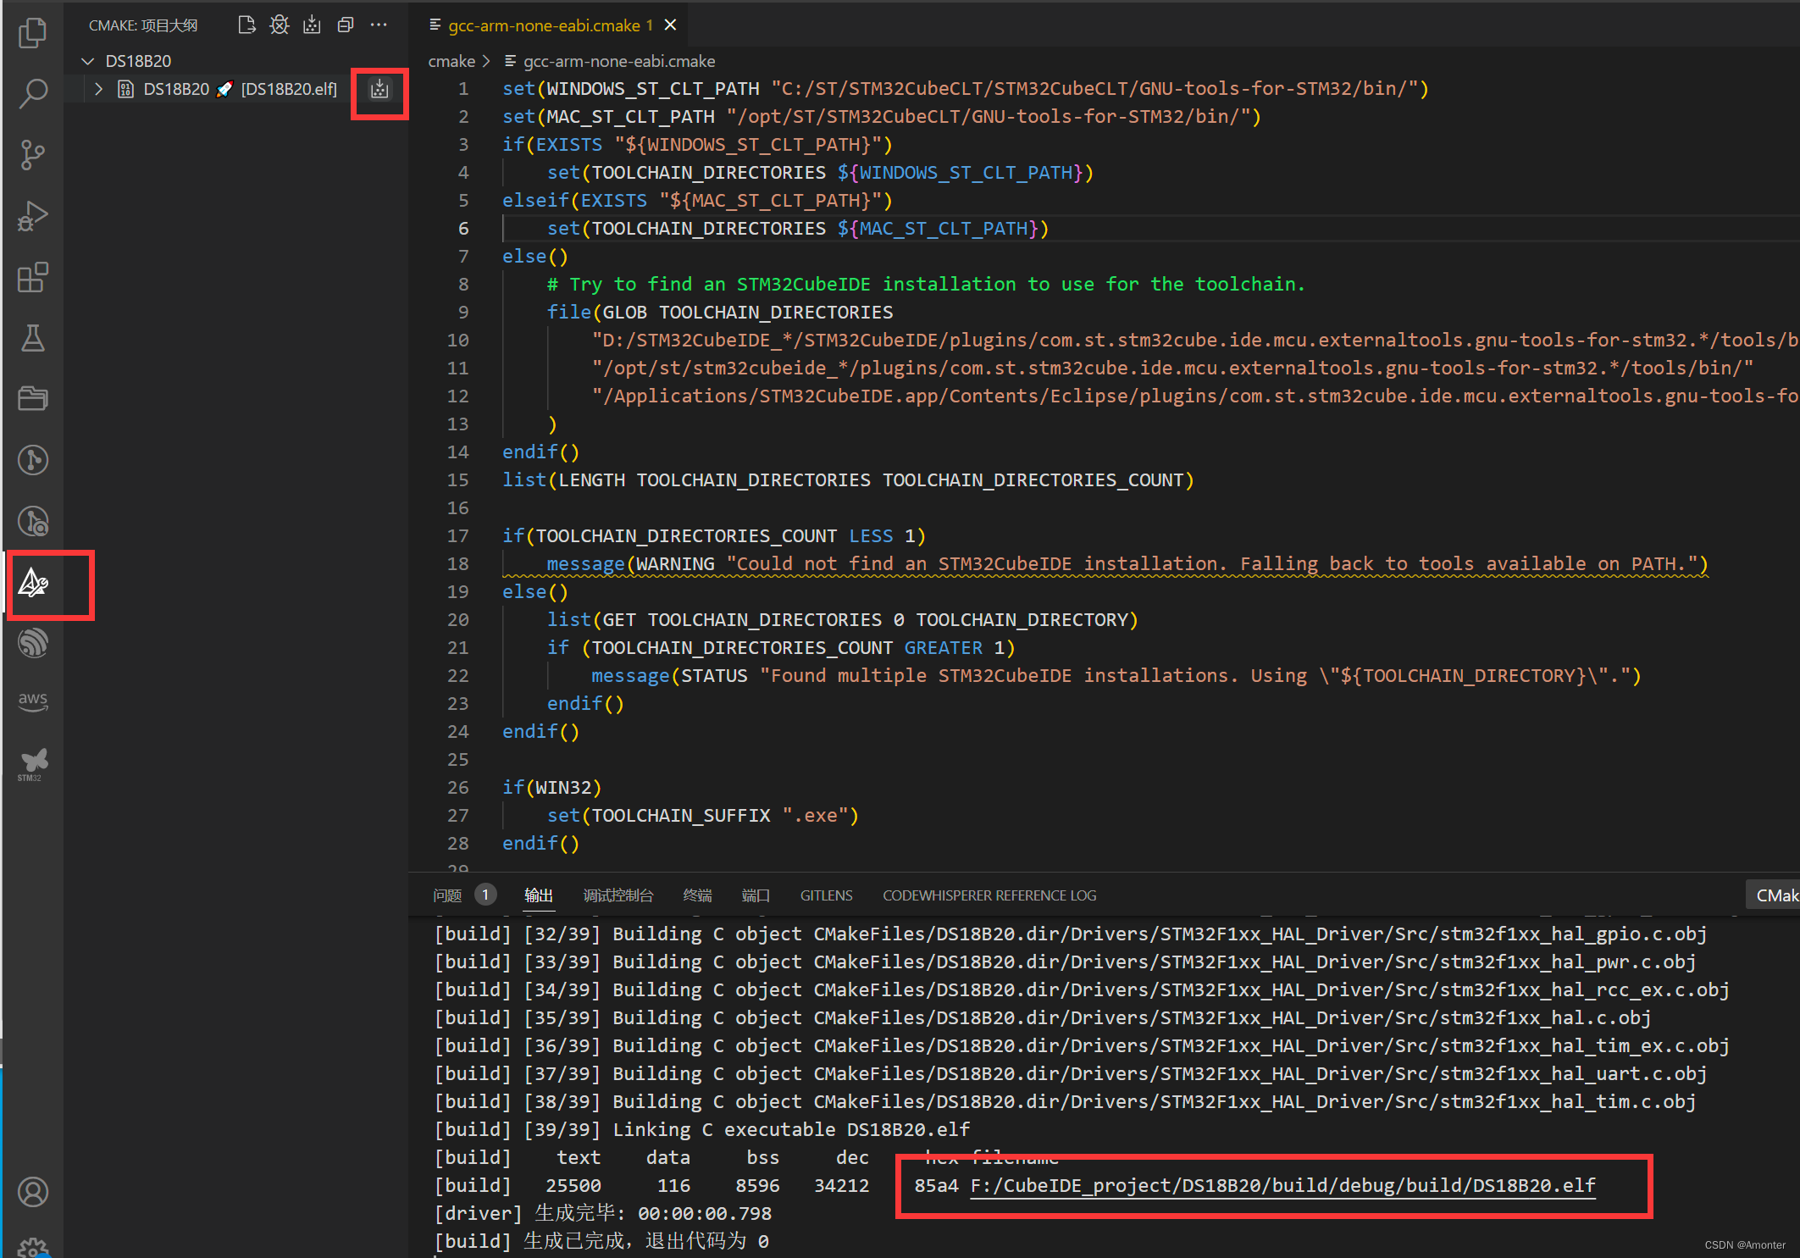This screenshot has height=1258, width=1800.
Task: Open more actions ellipsis in CMake panel
Action: 379,25
